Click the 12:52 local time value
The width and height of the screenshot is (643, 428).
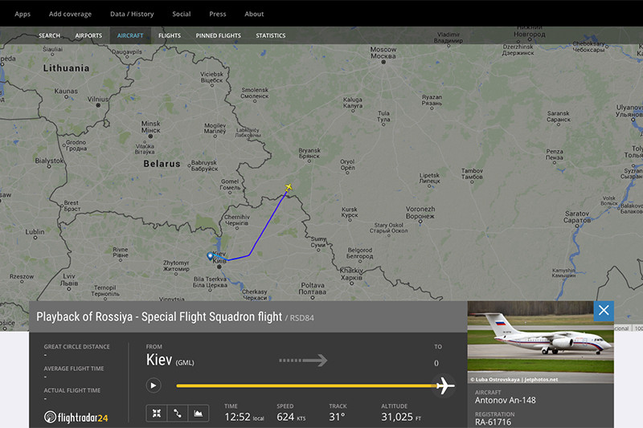click(x=244, y=417)
